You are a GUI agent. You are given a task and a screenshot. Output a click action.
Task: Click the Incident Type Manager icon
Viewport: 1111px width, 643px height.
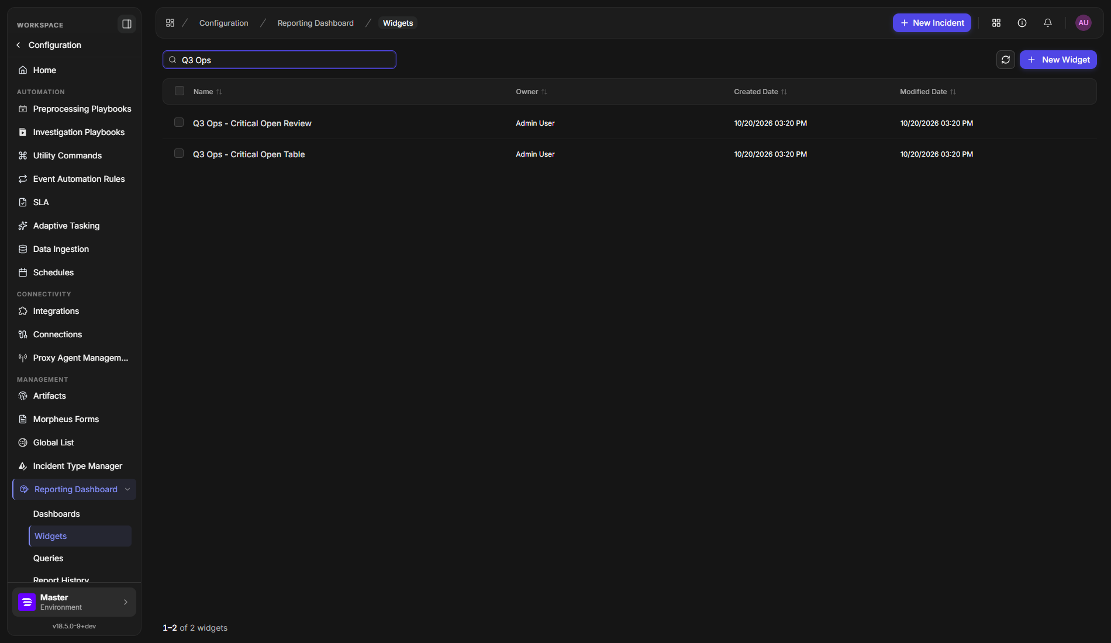(23, 466)
